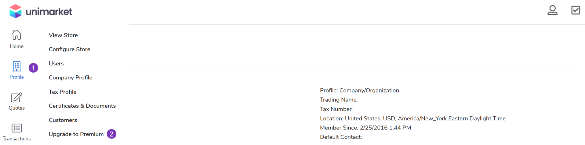Open Company Profile page
This screenshot has height=145, width=585.
pyautogui.click(x=70, y=78)
